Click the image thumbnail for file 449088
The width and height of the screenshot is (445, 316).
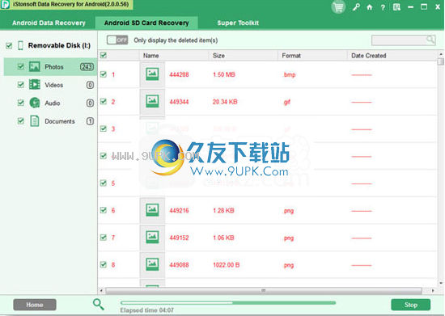(x=152, y=264)
